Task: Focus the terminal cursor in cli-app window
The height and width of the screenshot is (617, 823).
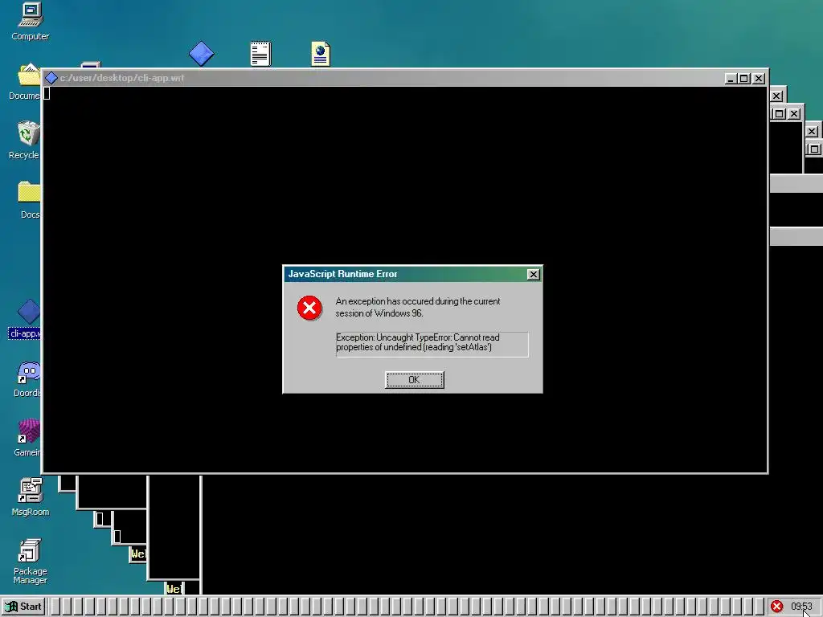Action: pyautogui.click(x=47, y=93)
